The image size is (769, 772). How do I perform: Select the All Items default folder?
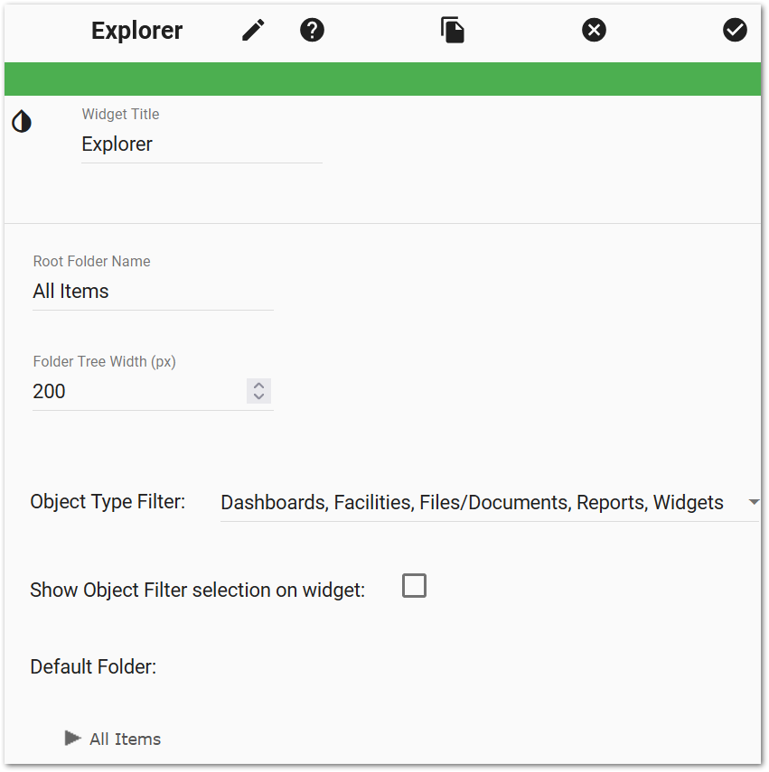[125, 739]
